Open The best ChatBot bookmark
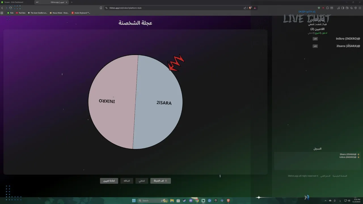363x204 pixels. coord(37,13)
